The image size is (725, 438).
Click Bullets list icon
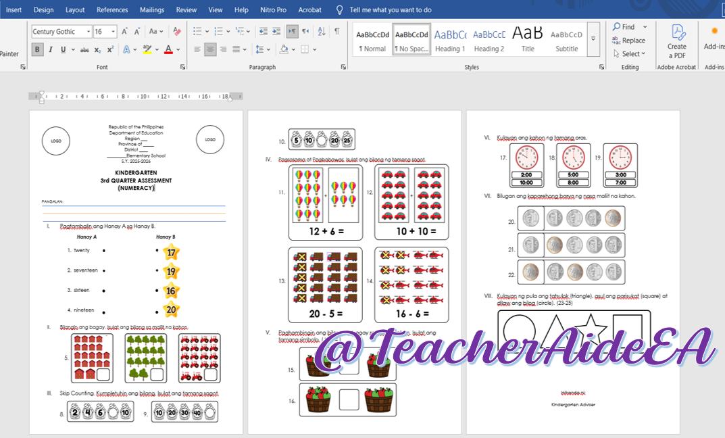pos(197,32)
